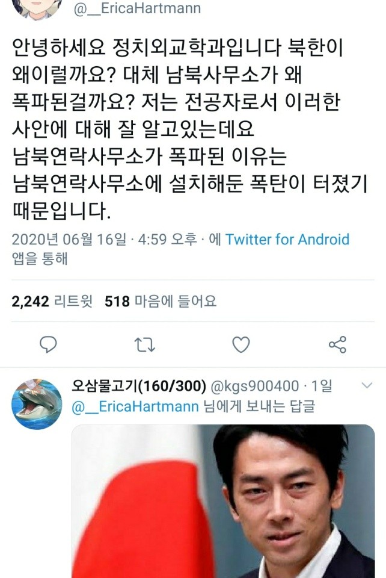Tap the 1일 reply timestamp
Image resolution: width=386 pixels, height=578 pixels.
(x=322, y=386)
